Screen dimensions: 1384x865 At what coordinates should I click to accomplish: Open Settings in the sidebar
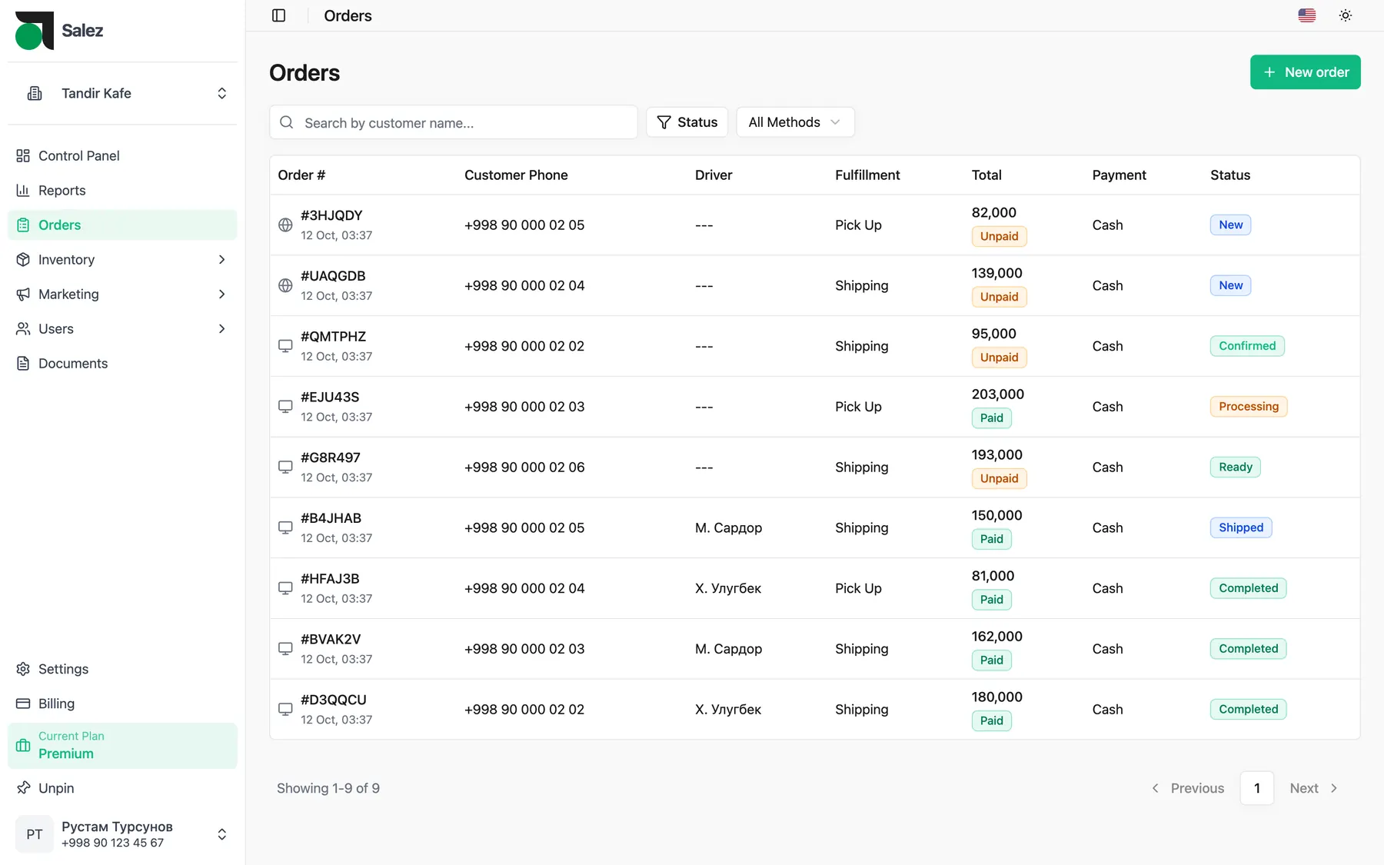coord(123,669)
